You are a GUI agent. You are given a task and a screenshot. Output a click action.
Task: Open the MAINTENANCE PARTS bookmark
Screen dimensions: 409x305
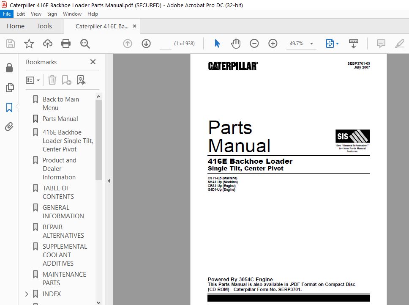64,279
